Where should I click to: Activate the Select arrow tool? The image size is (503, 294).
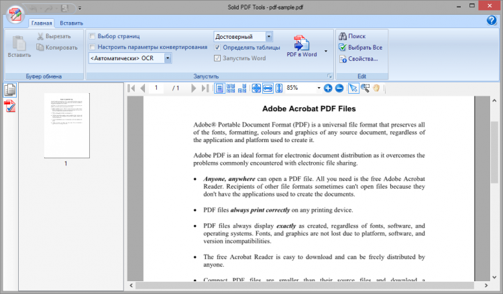353,88
